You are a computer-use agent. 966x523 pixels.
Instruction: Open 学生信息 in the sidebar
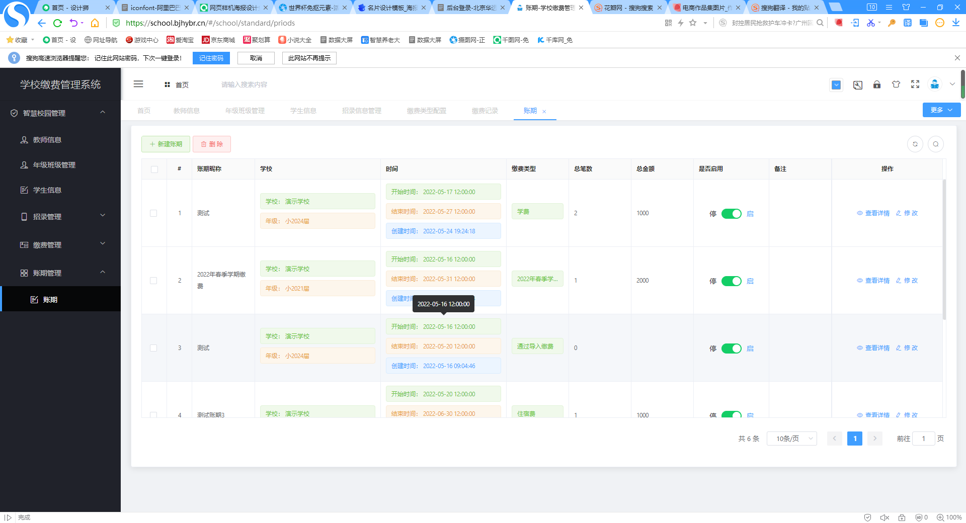point(47,190)
